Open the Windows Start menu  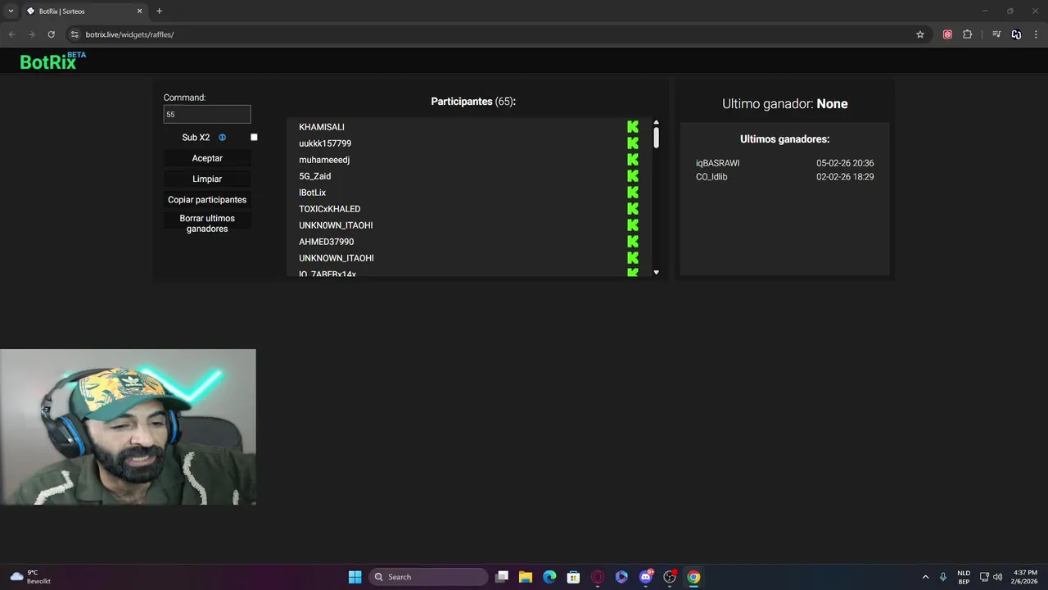355,577
